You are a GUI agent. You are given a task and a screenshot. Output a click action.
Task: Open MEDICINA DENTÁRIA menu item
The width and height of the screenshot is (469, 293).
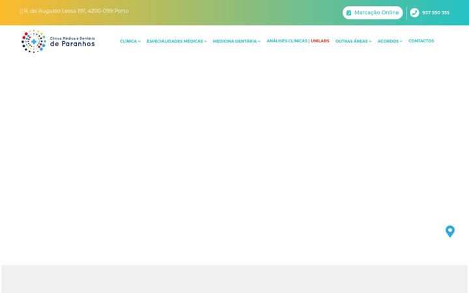coord(236,41)
